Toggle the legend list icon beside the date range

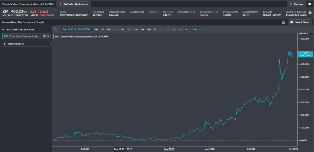(56, 29)
